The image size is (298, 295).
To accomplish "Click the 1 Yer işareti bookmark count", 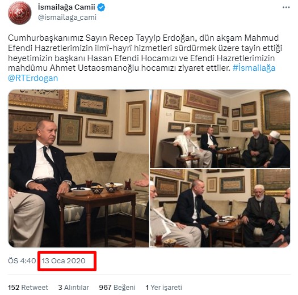I will point(164,288).
